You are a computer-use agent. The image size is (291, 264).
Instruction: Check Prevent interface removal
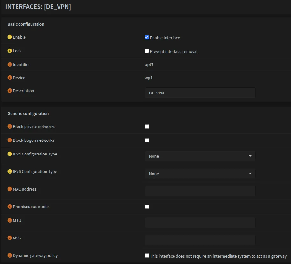[147, 50]
